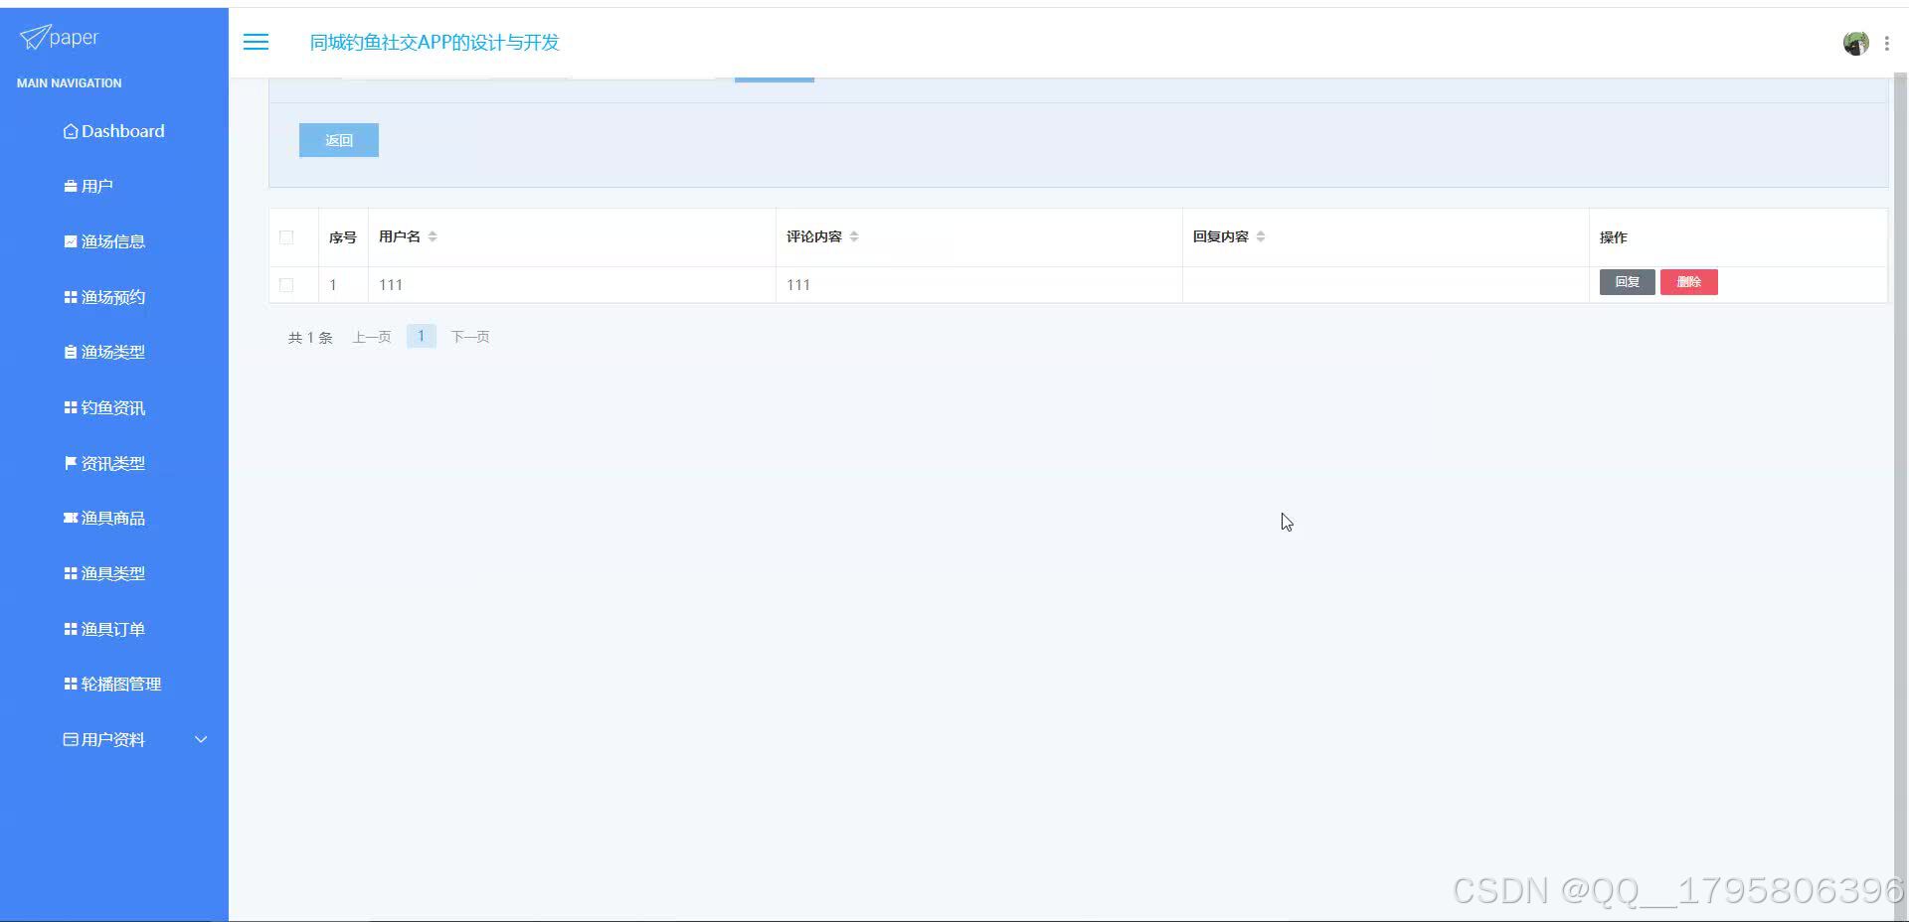Go to 下一页 pagination link

coord(470,337)
